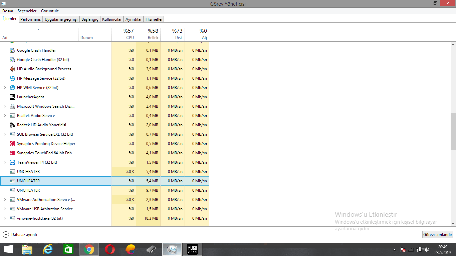Click the VMware Authorization Service icon
456x256 pixels.
(x=12, y=200)
